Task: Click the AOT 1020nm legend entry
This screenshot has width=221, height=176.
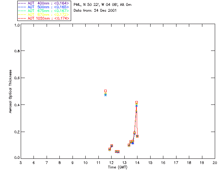Action: pos(44,18)
